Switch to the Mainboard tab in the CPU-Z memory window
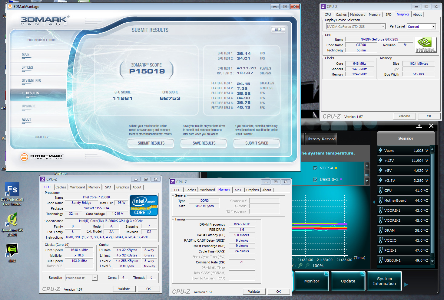Viewport: 444px width, 300px height. (207, 190)
